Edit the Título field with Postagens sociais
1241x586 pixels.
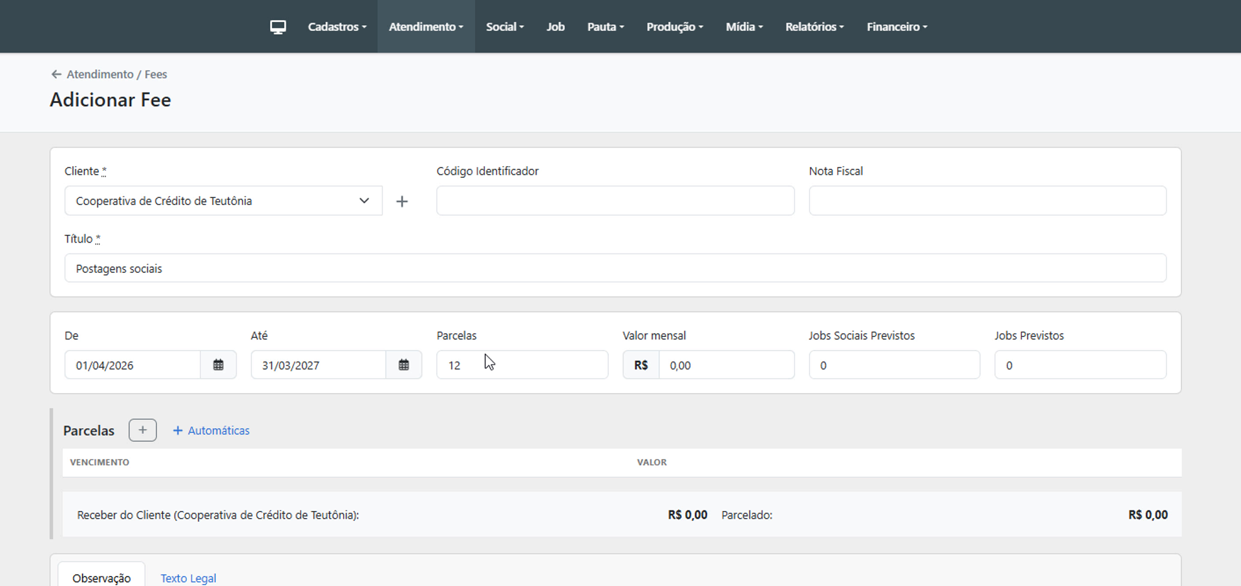(x=615, y=268)
